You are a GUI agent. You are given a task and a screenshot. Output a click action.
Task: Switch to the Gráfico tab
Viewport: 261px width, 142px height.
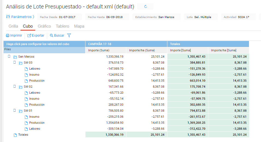click(44, 26)
